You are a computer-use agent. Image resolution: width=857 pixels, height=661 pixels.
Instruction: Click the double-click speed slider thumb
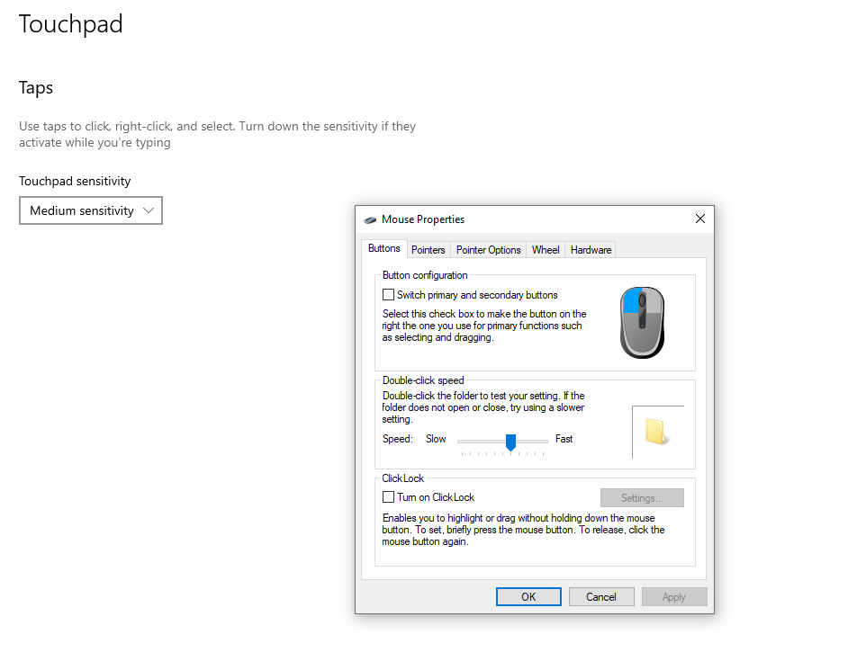tap(510, 442)
